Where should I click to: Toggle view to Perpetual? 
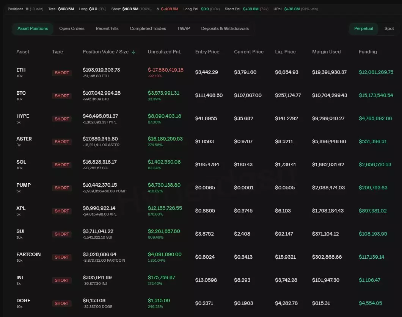point(363,28)
